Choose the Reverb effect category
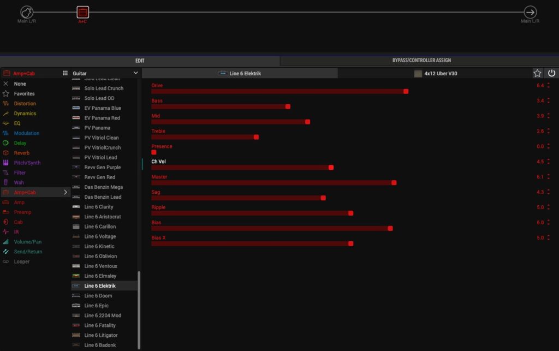The height and width of the screenshot is (351, 559). click(x=22, y=153)
